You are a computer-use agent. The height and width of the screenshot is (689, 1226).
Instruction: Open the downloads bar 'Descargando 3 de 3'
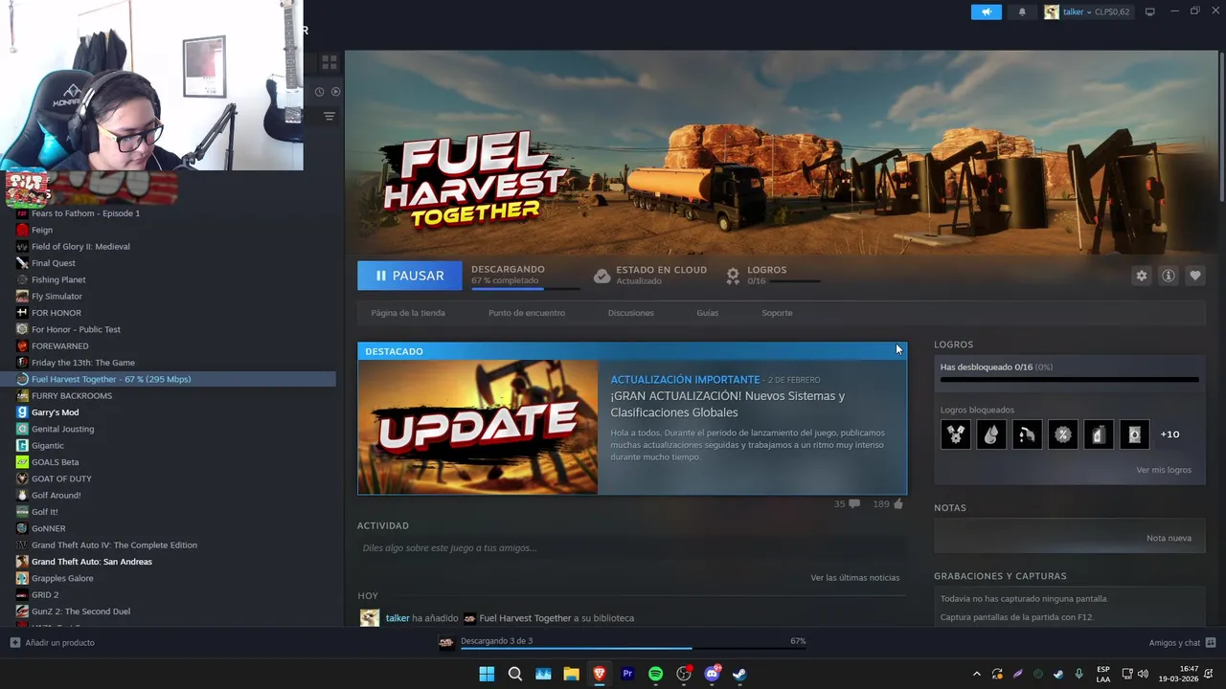pyautogui.click(x=623, y=641)
